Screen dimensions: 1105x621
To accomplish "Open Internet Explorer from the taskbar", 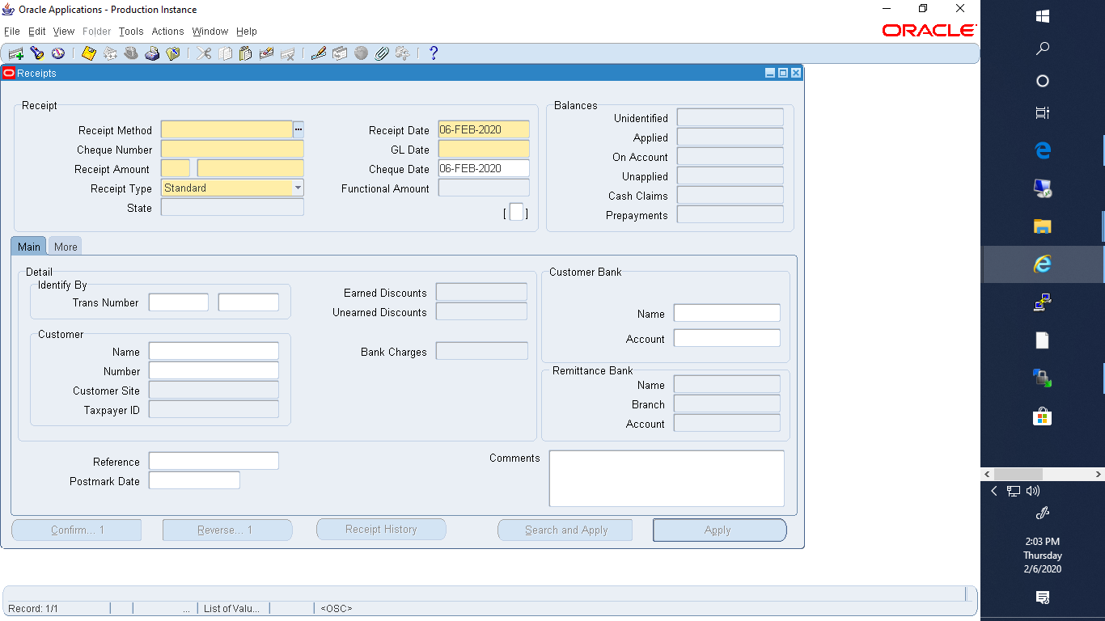I will [1041, 264].
